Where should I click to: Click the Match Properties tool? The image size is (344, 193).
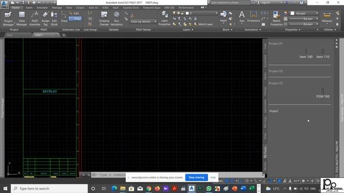click(276, 19)
